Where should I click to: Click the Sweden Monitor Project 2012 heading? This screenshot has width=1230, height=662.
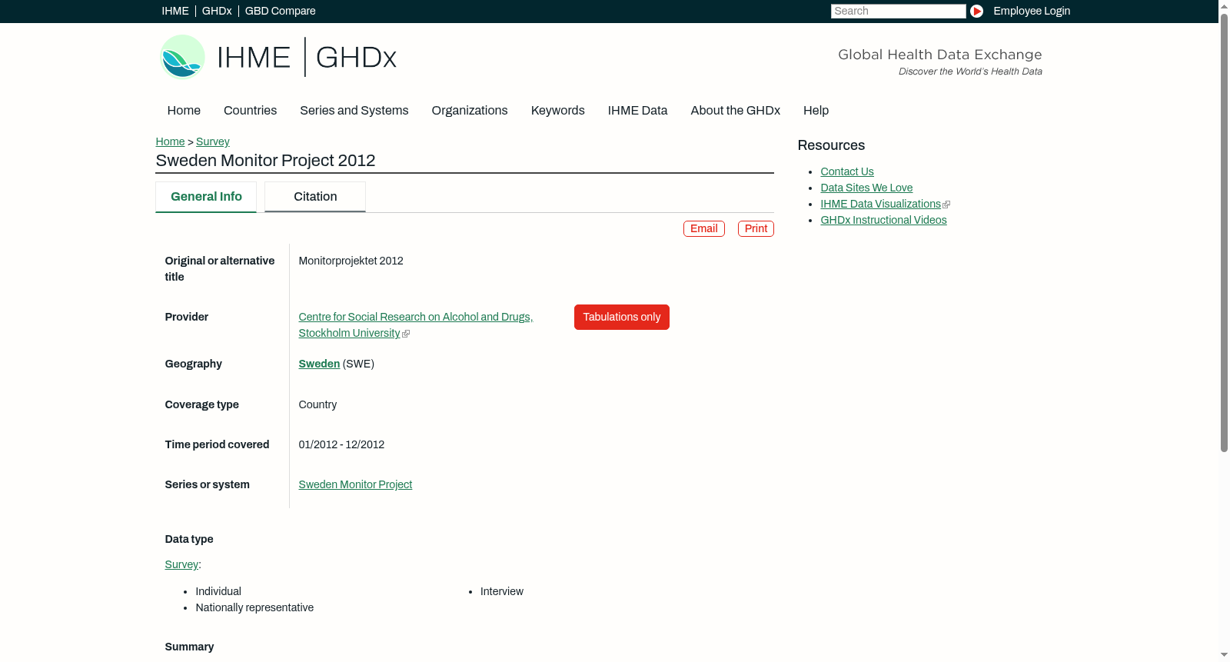pyautogui.click(x=265, y=161)
